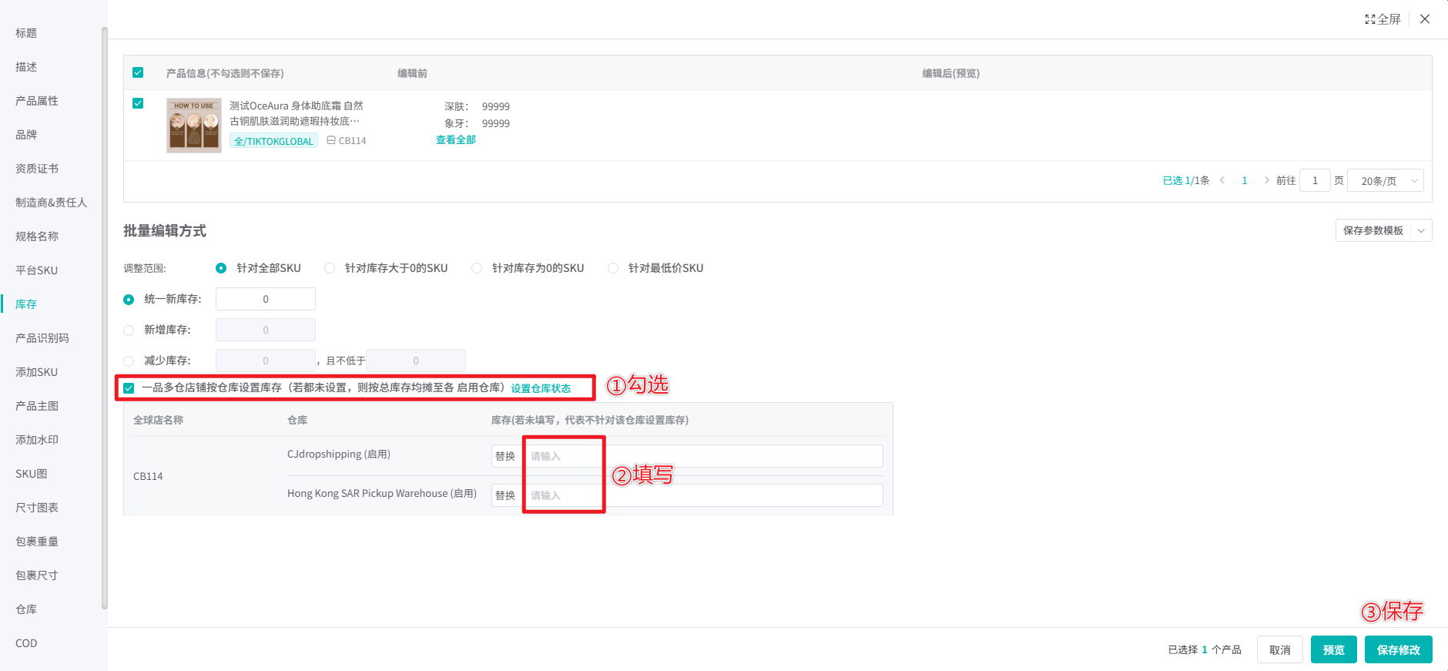Viewport: 1448px width, 671px height.
Task: Click the CJdropshipping stock input field
Action: [703, 456]
